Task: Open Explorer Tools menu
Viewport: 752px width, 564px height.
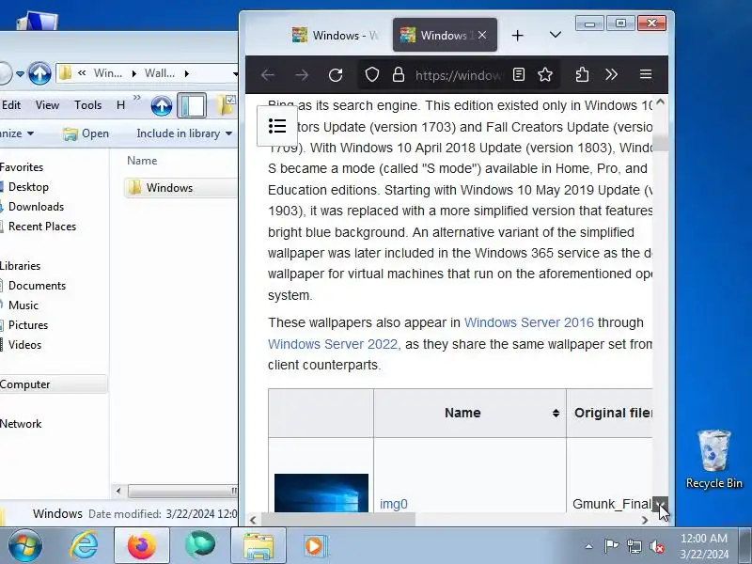Action: pos(87,105)
